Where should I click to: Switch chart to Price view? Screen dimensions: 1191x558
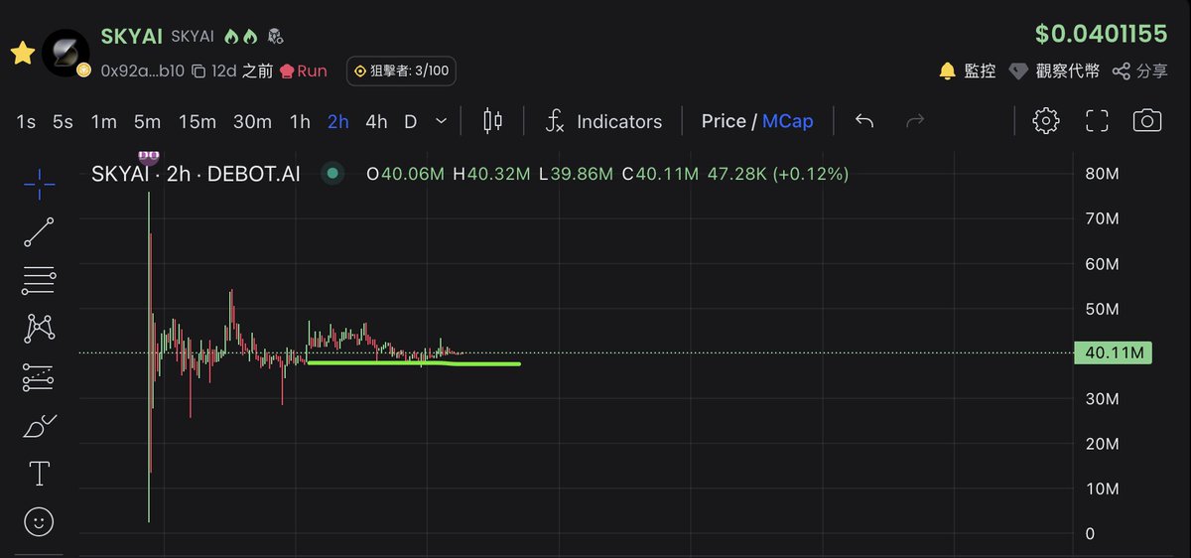(724, 121)
